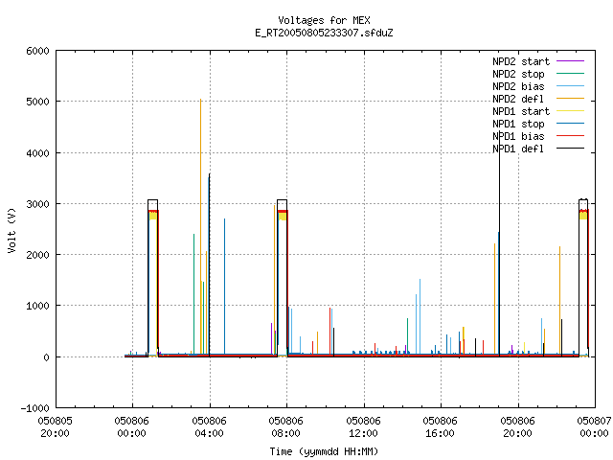The image size is (613, 460).
Task: Click the 'NPD2 bias' legend label
Action: click(x=518, y=86)
